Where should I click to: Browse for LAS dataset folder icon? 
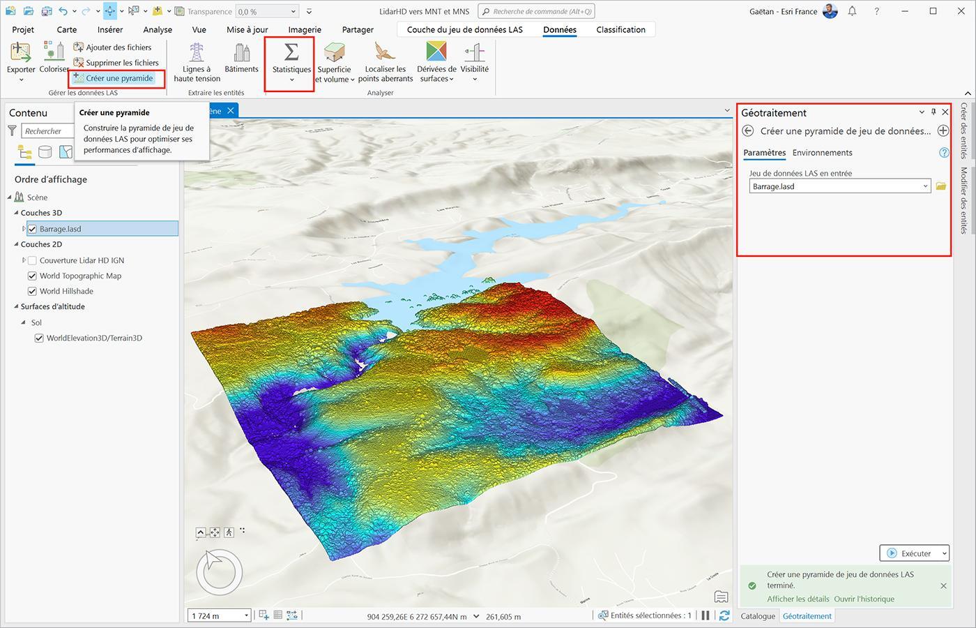[x=941, y=186]
